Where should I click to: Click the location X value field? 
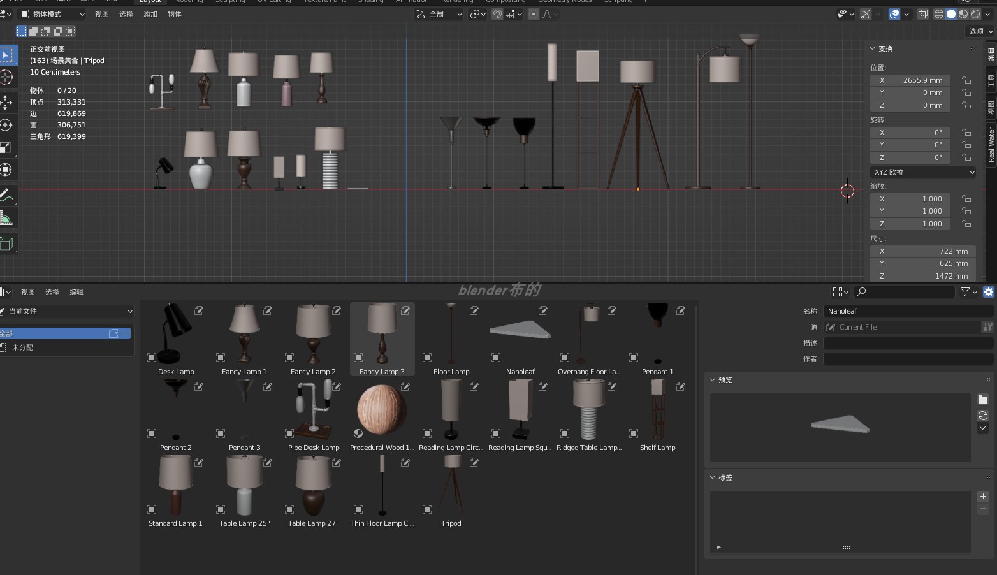click(x=910, y=80)
